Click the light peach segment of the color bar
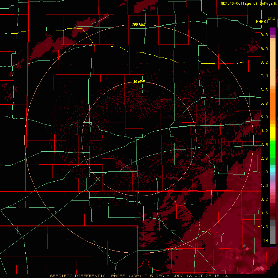 pyautogui.click(x=273, y=64)
